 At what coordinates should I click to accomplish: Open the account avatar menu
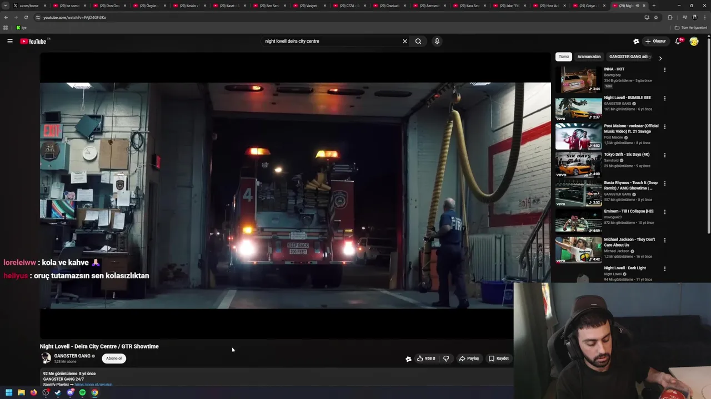coord(694,41)
